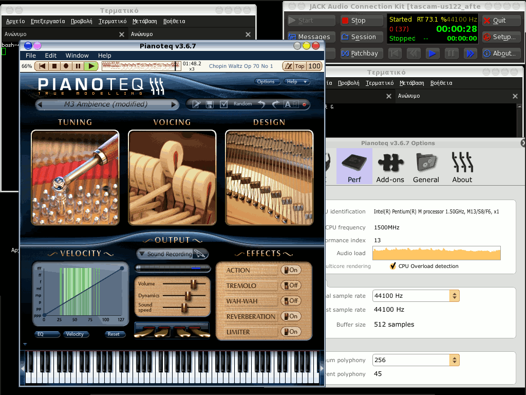Toggle the A/B comparison switch
This screenshot has height=395, width=526.
click(291, 104)
